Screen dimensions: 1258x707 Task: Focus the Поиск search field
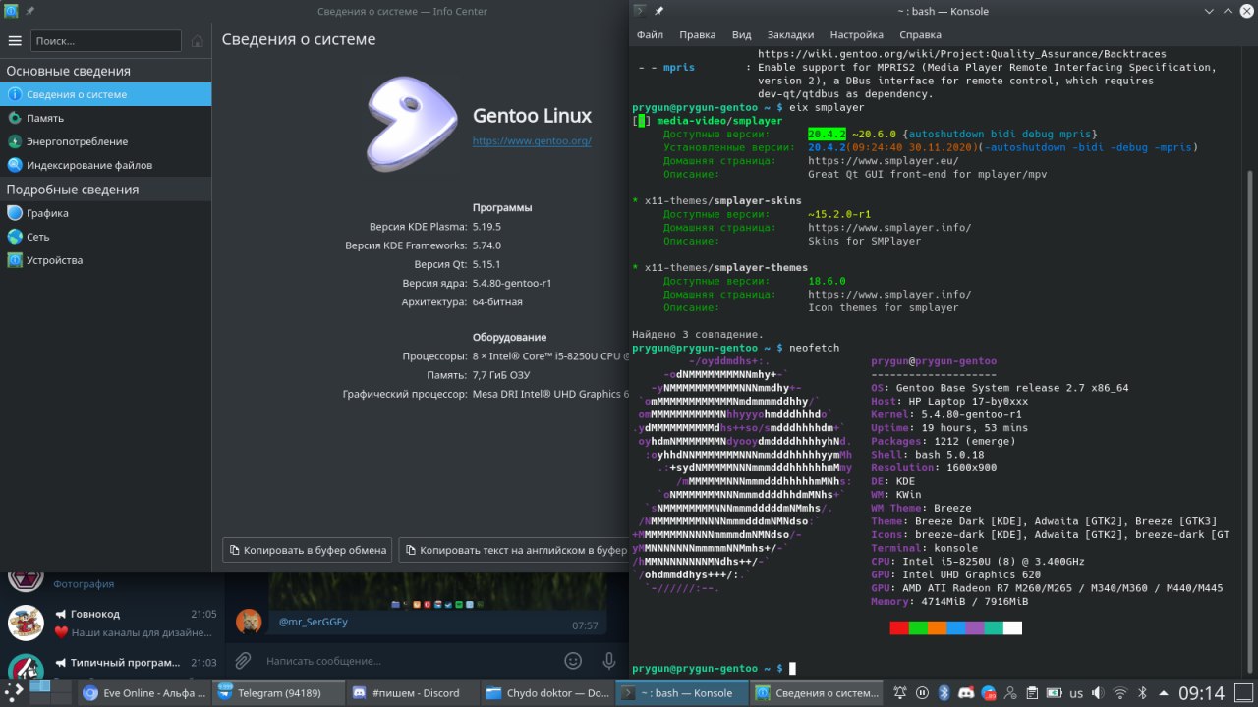click(x=106, y=41)
